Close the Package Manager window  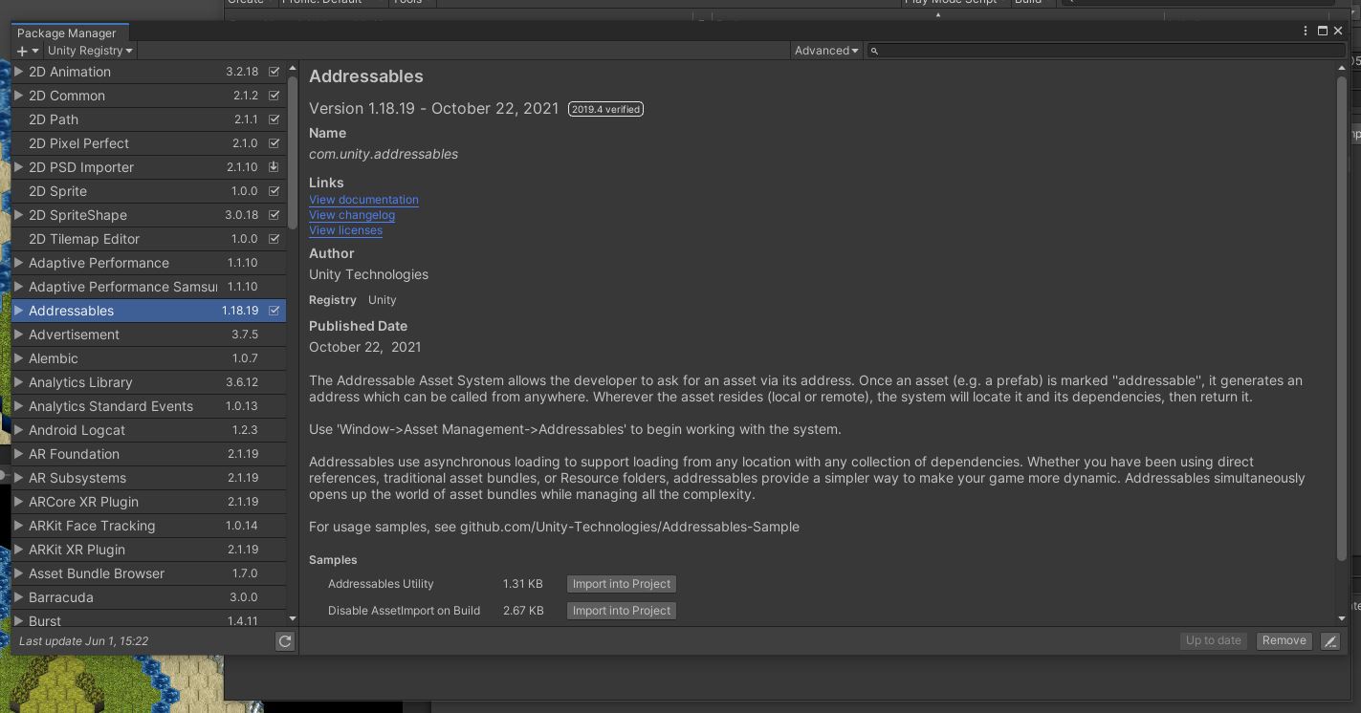[x=1338, y=31]
